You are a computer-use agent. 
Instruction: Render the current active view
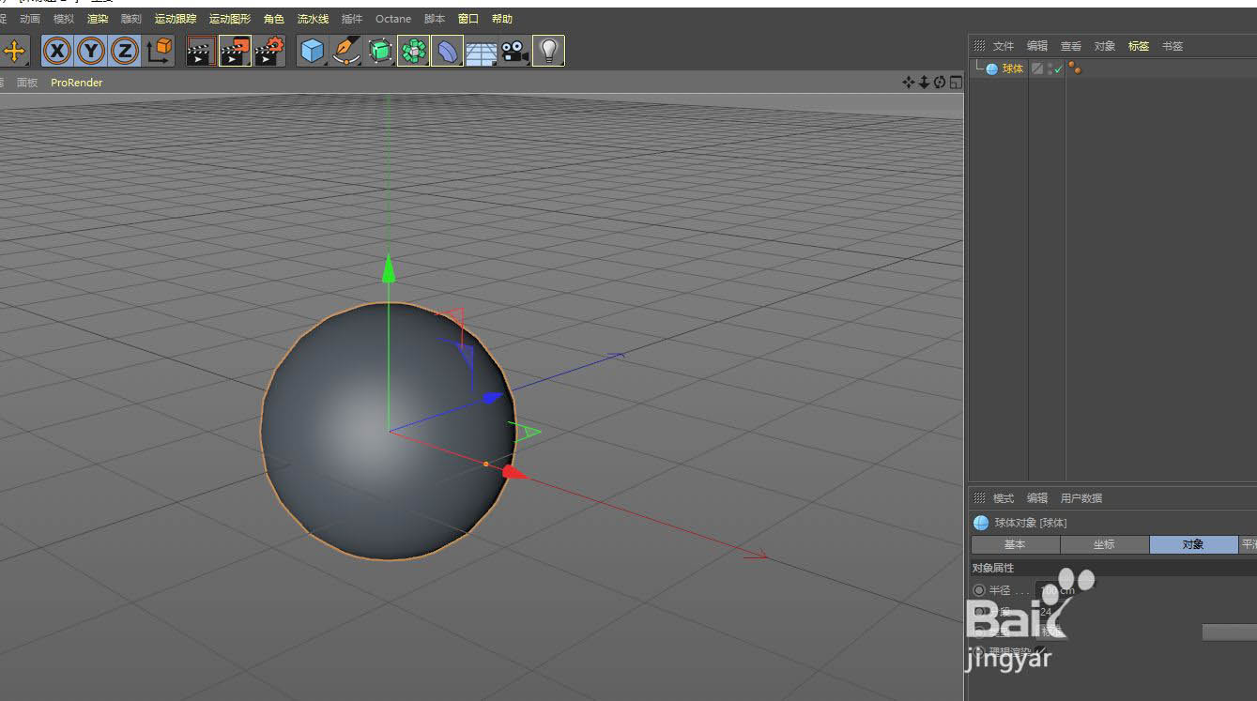point(201,51)
